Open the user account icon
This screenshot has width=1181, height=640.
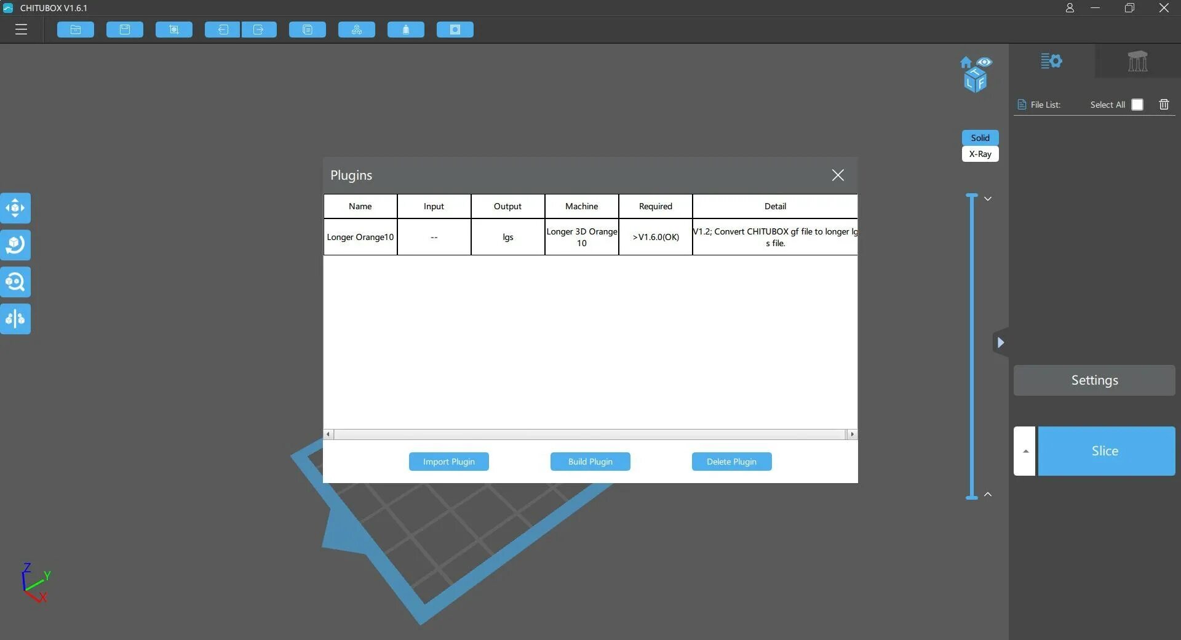click(1070, 8)
